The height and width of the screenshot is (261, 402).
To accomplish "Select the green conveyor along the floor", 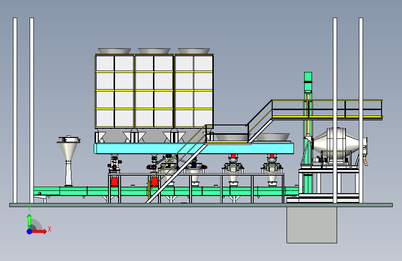I will [166, 191].
